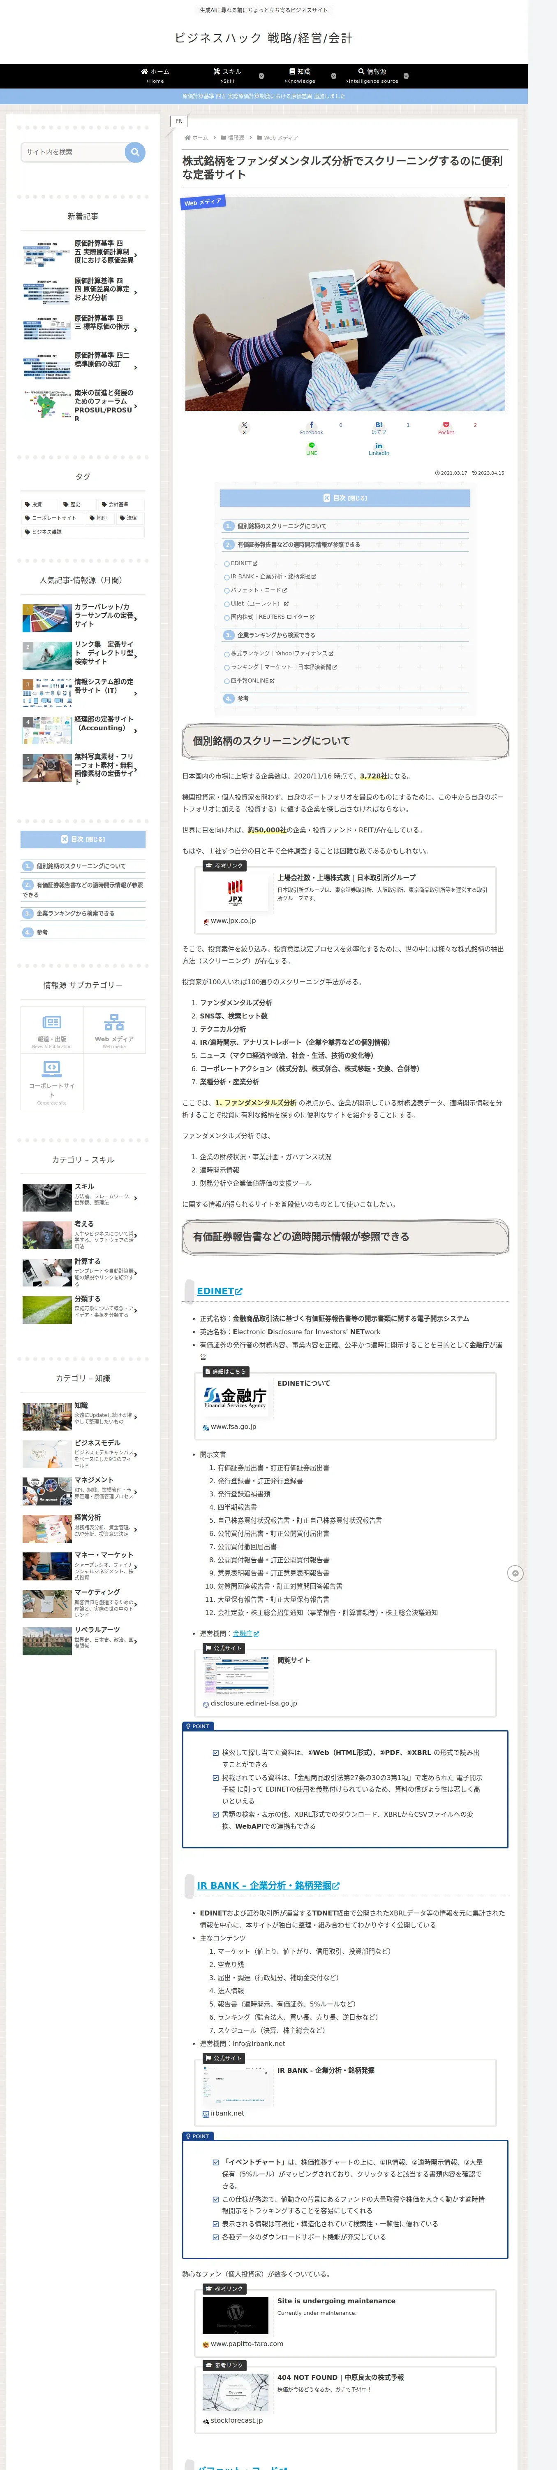Image resolution: width=557 pixels, height=2470 pixels.
Task: Share the article on X
Action: 244,428
